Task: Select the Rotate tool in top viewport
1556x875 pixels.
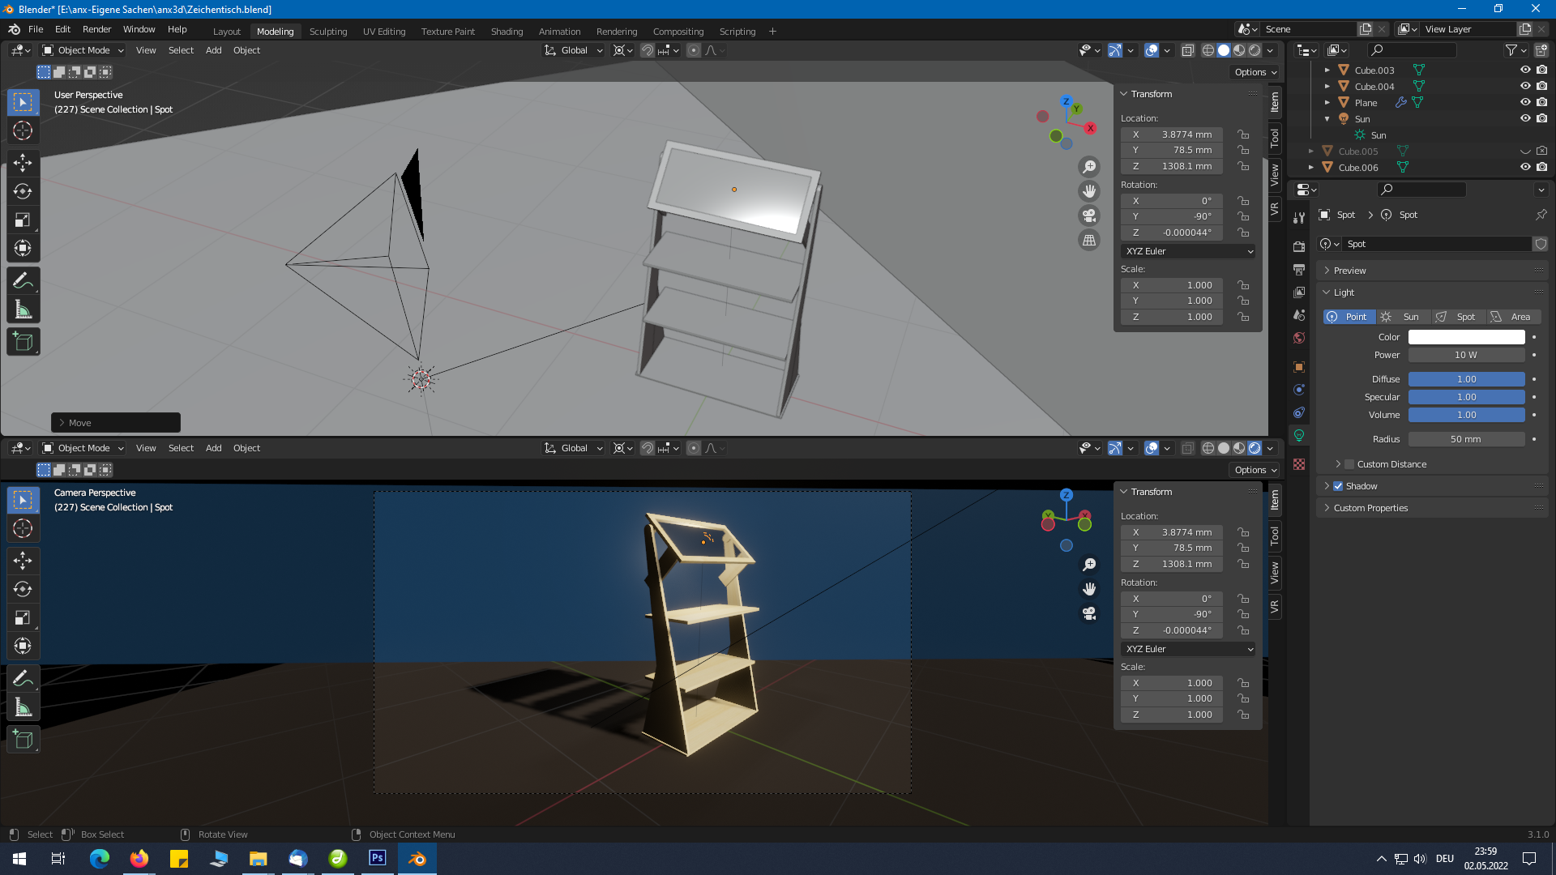Action: click(23, 191)
